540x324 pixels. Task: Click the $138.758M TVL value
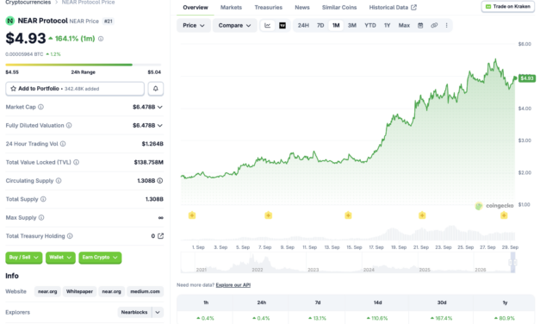(x=148, y=162)
